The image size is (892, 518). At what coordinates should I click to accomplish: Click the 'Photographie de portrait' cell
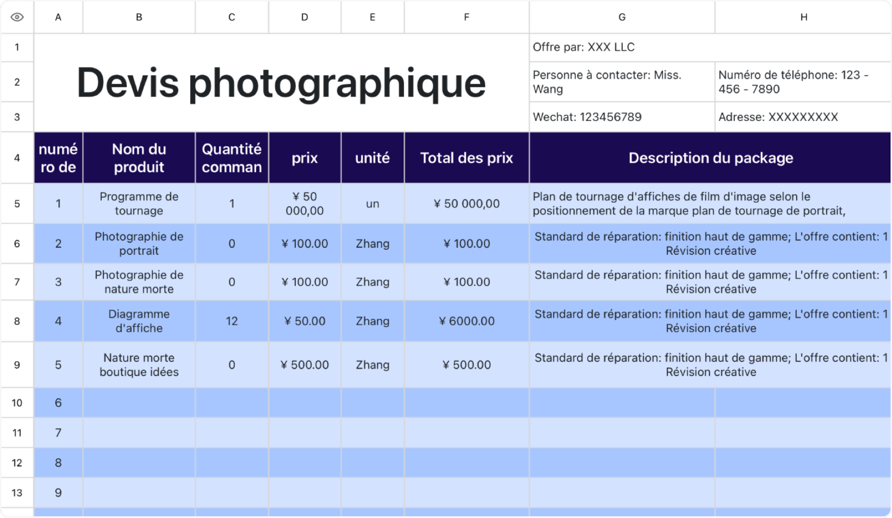point(139,244)
